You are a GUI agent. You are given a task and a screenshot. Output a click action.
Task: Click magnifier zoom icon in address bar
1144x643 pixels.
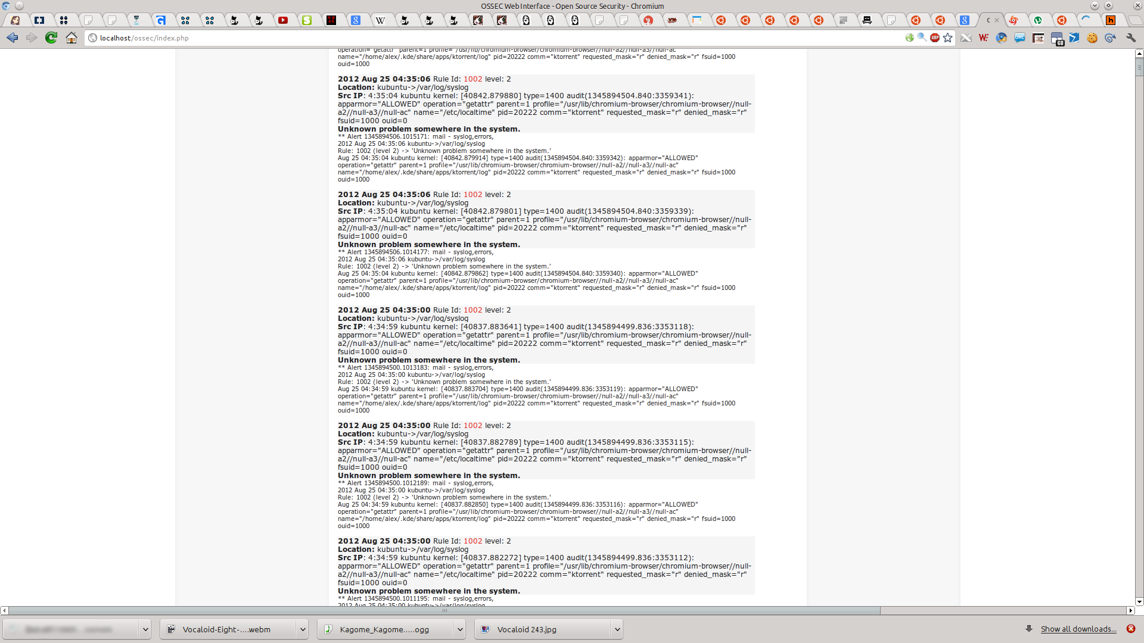tap(922, 38)
